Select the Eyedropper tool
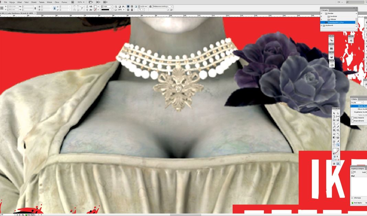Screen dimensions: 367x216 338,141
